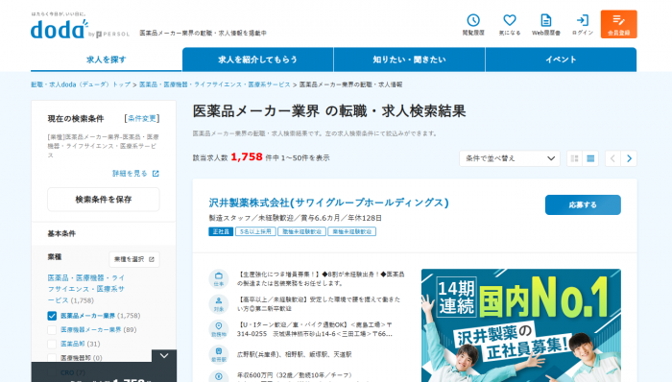The height and width of the screenshot is (382, 672).
Task: Click the 条件変更 link
Action: point(142,119)
